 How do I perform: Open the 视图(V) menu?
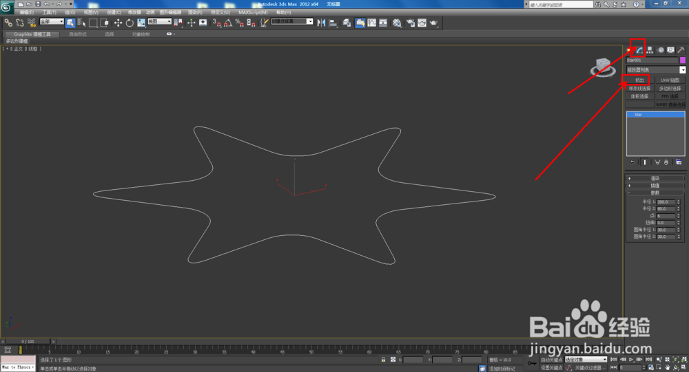[x=91, y=12]
